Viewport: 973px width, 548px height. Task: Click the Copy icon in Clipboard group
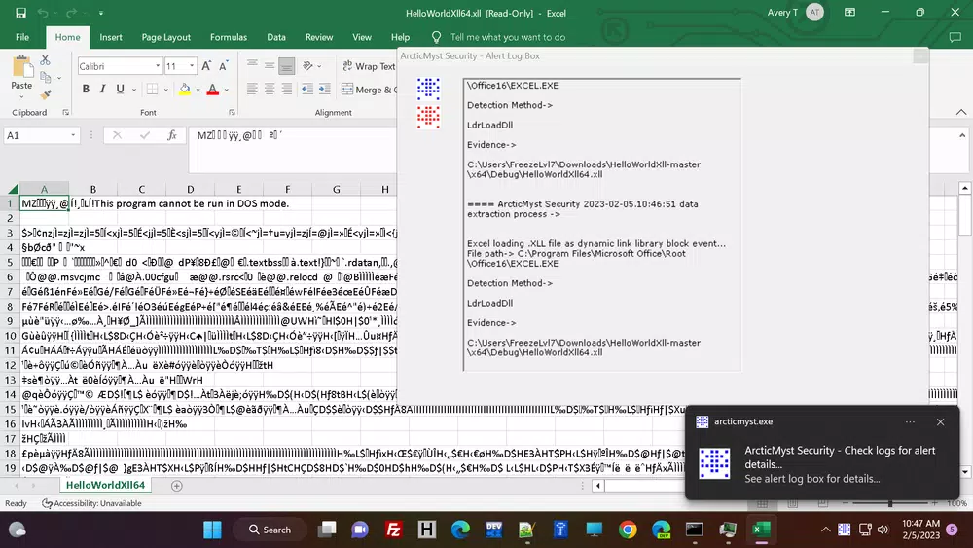point(46,78)
